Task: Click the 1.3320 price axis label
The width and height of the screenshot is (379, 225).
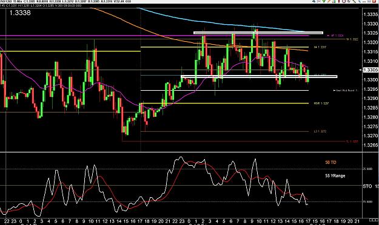Action: (371, 42)
